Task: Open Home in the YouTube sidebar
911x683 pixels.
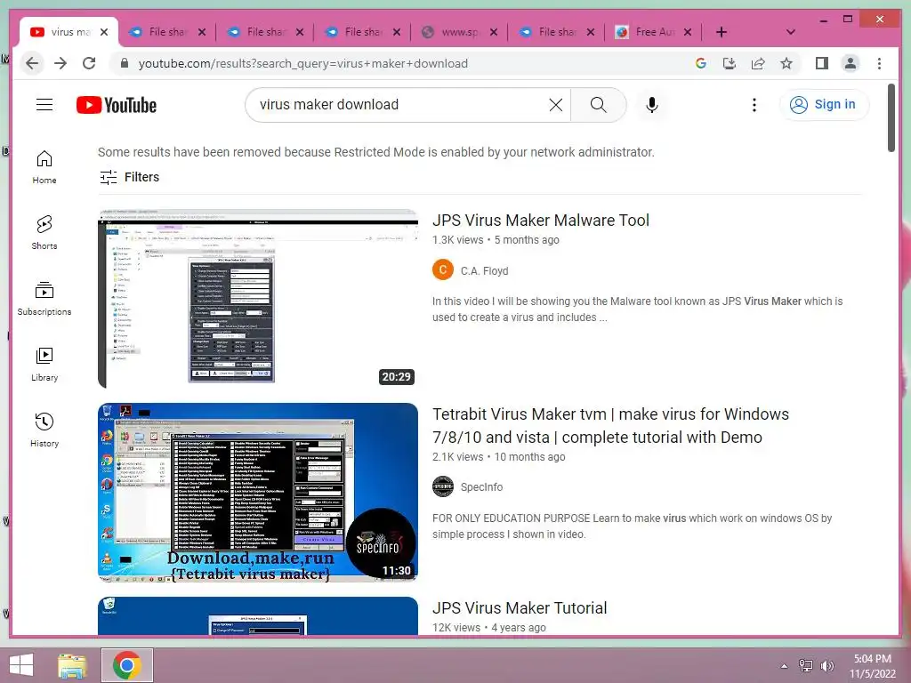Action: click(44, 168)
